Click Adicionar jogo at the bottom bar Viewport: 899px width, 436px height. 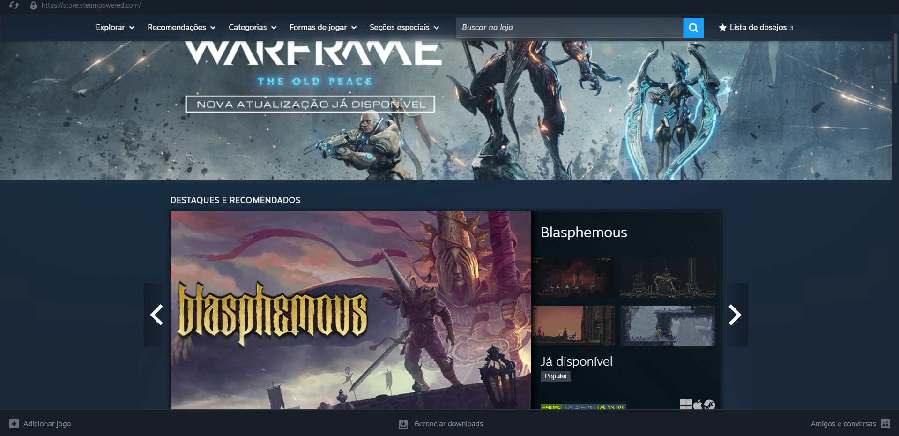pos(40,424)
